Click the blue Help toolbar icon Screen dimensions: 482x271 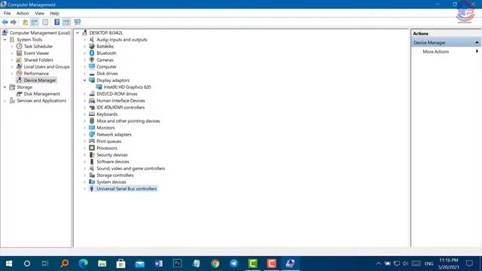[57, 22]
